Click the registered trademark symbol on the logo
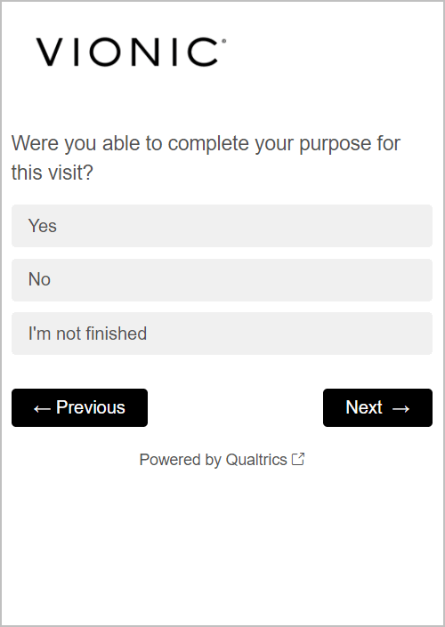This screenshot has height=627, width=445. 223,41
